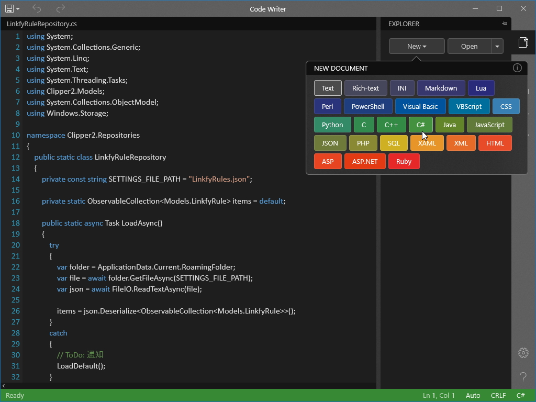Screen dimensions: 536x402
Task: Open the settings gear icon
Action: click(x=523, y=352)
